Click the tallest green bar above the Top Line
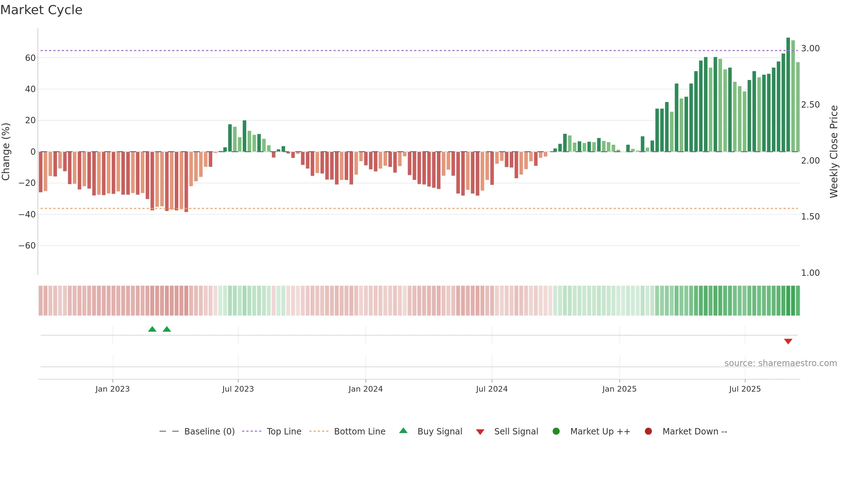The width and height of the screenshot is (849, 478). point(788,95)
